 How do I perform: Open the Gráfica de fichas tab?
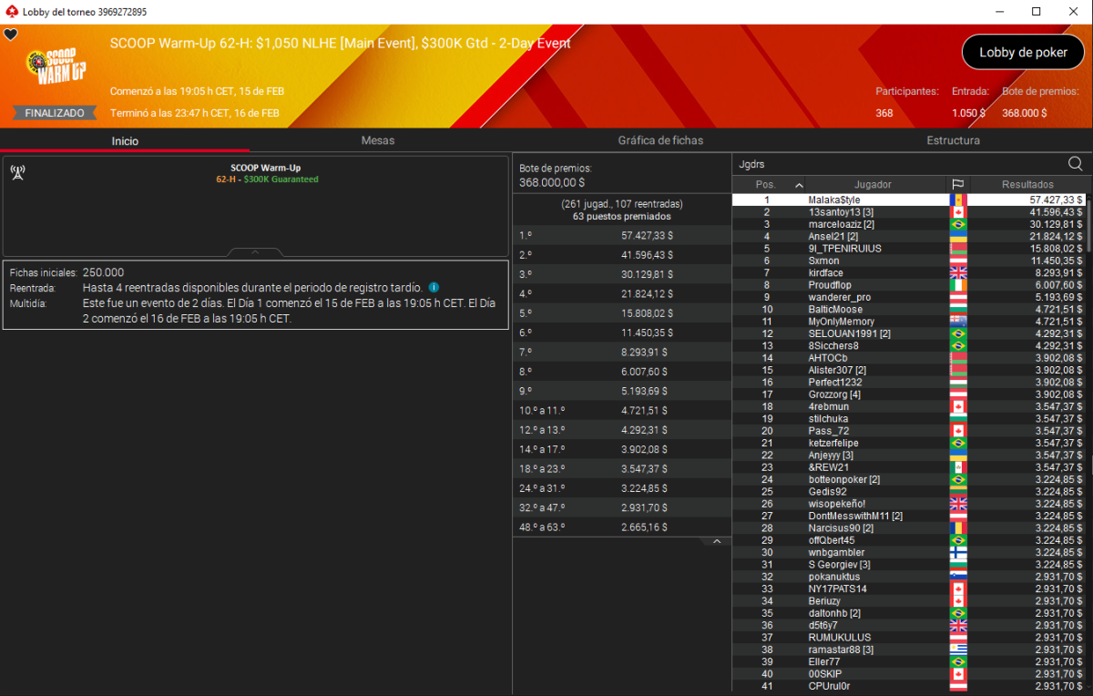(x=660, y=141)
